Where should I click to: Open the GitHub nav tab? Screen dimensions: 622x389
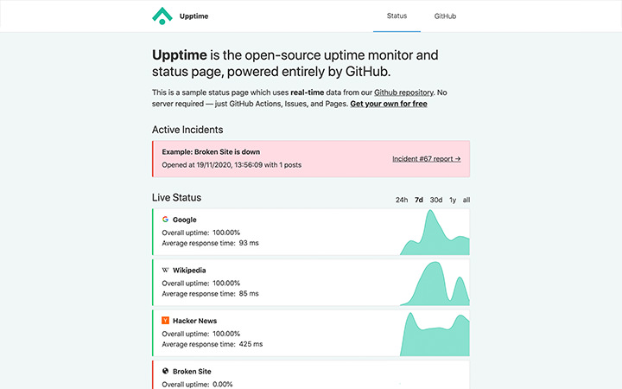445,16
